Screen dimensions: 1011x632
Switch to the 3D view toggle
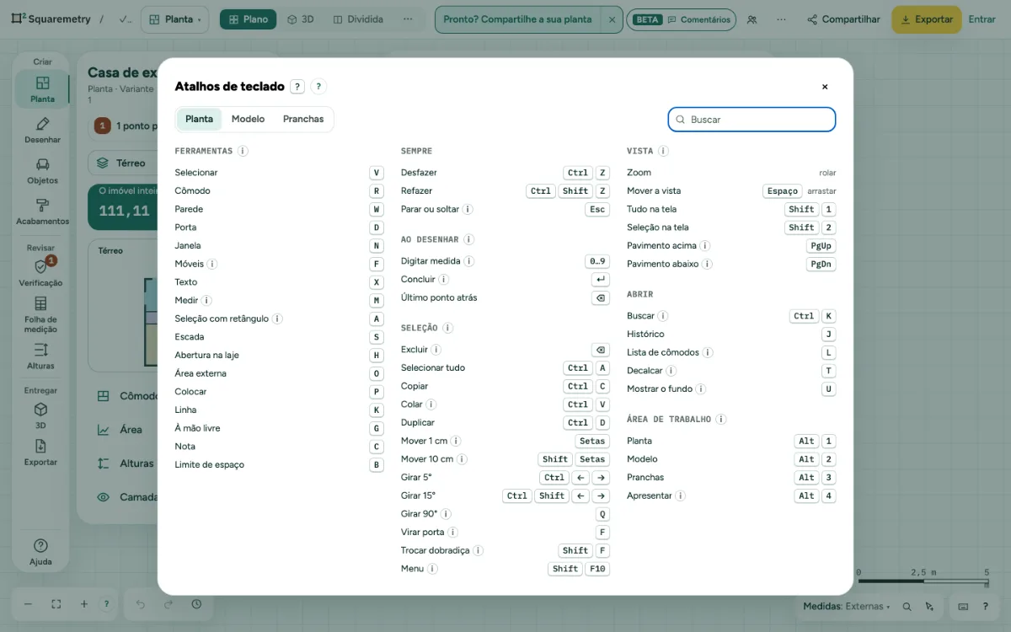[x=300, y=19]
